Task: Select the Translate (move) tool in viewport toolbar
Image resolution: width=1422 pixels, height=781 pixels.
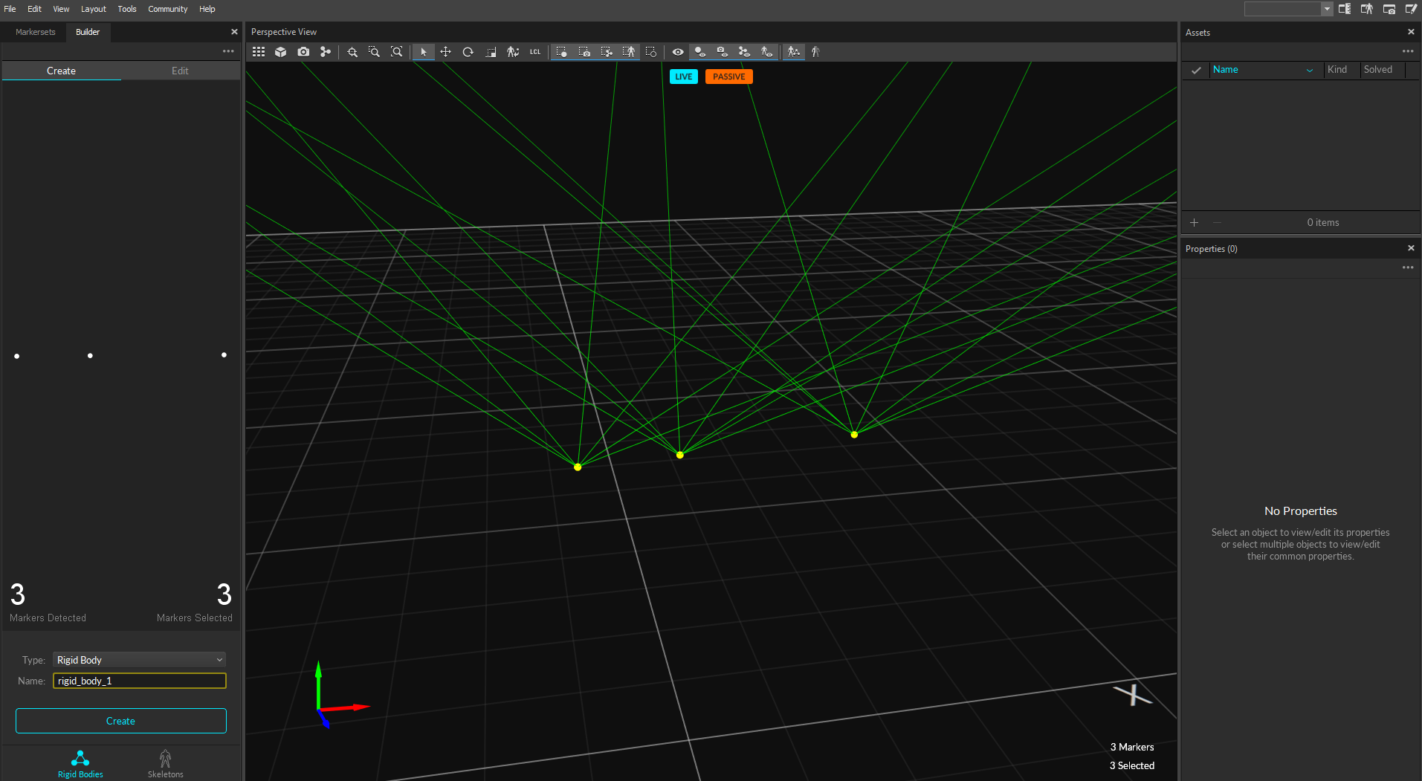Action: click(445, 52)
